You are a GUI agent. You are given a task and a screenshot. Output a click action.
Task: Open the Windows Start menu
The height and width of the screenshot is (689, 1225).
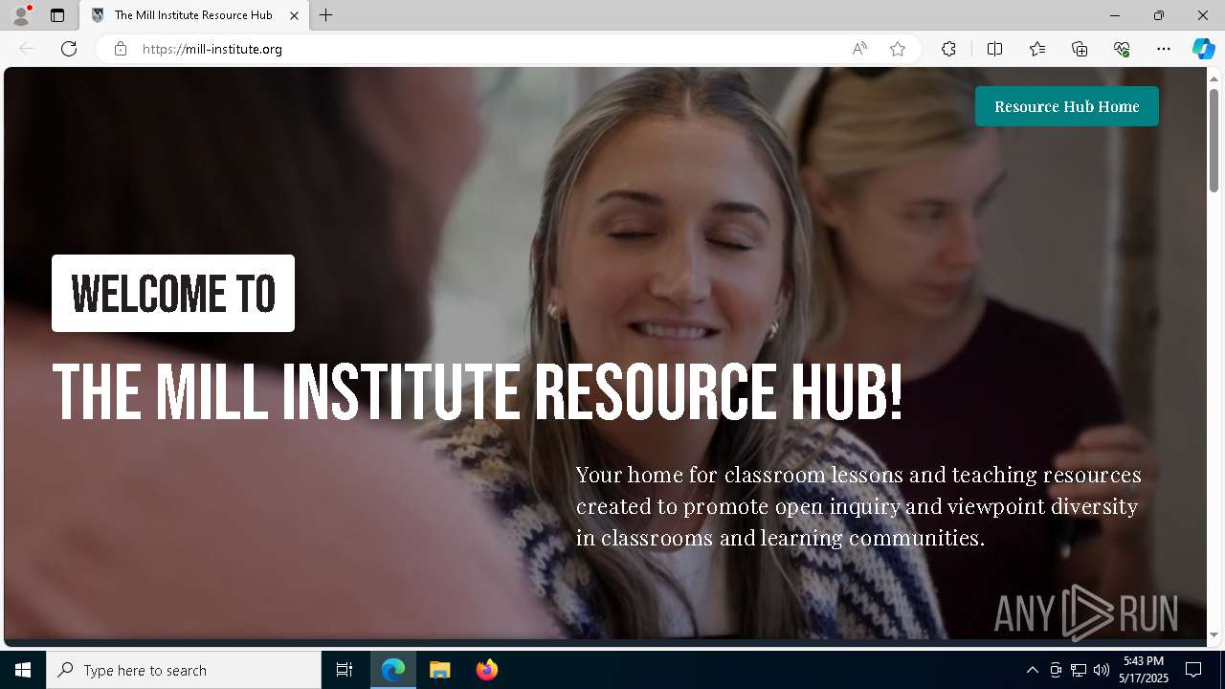(x=23, y=670)
